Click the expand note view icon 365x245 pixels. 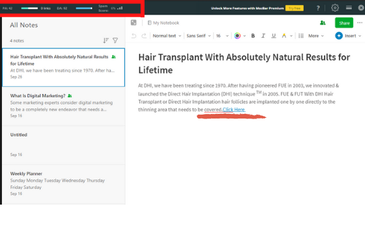[133, 23]
